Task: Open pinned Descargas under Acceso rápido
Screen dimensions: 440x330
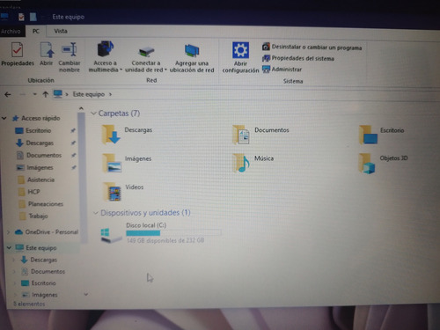Action: [34, 143]
